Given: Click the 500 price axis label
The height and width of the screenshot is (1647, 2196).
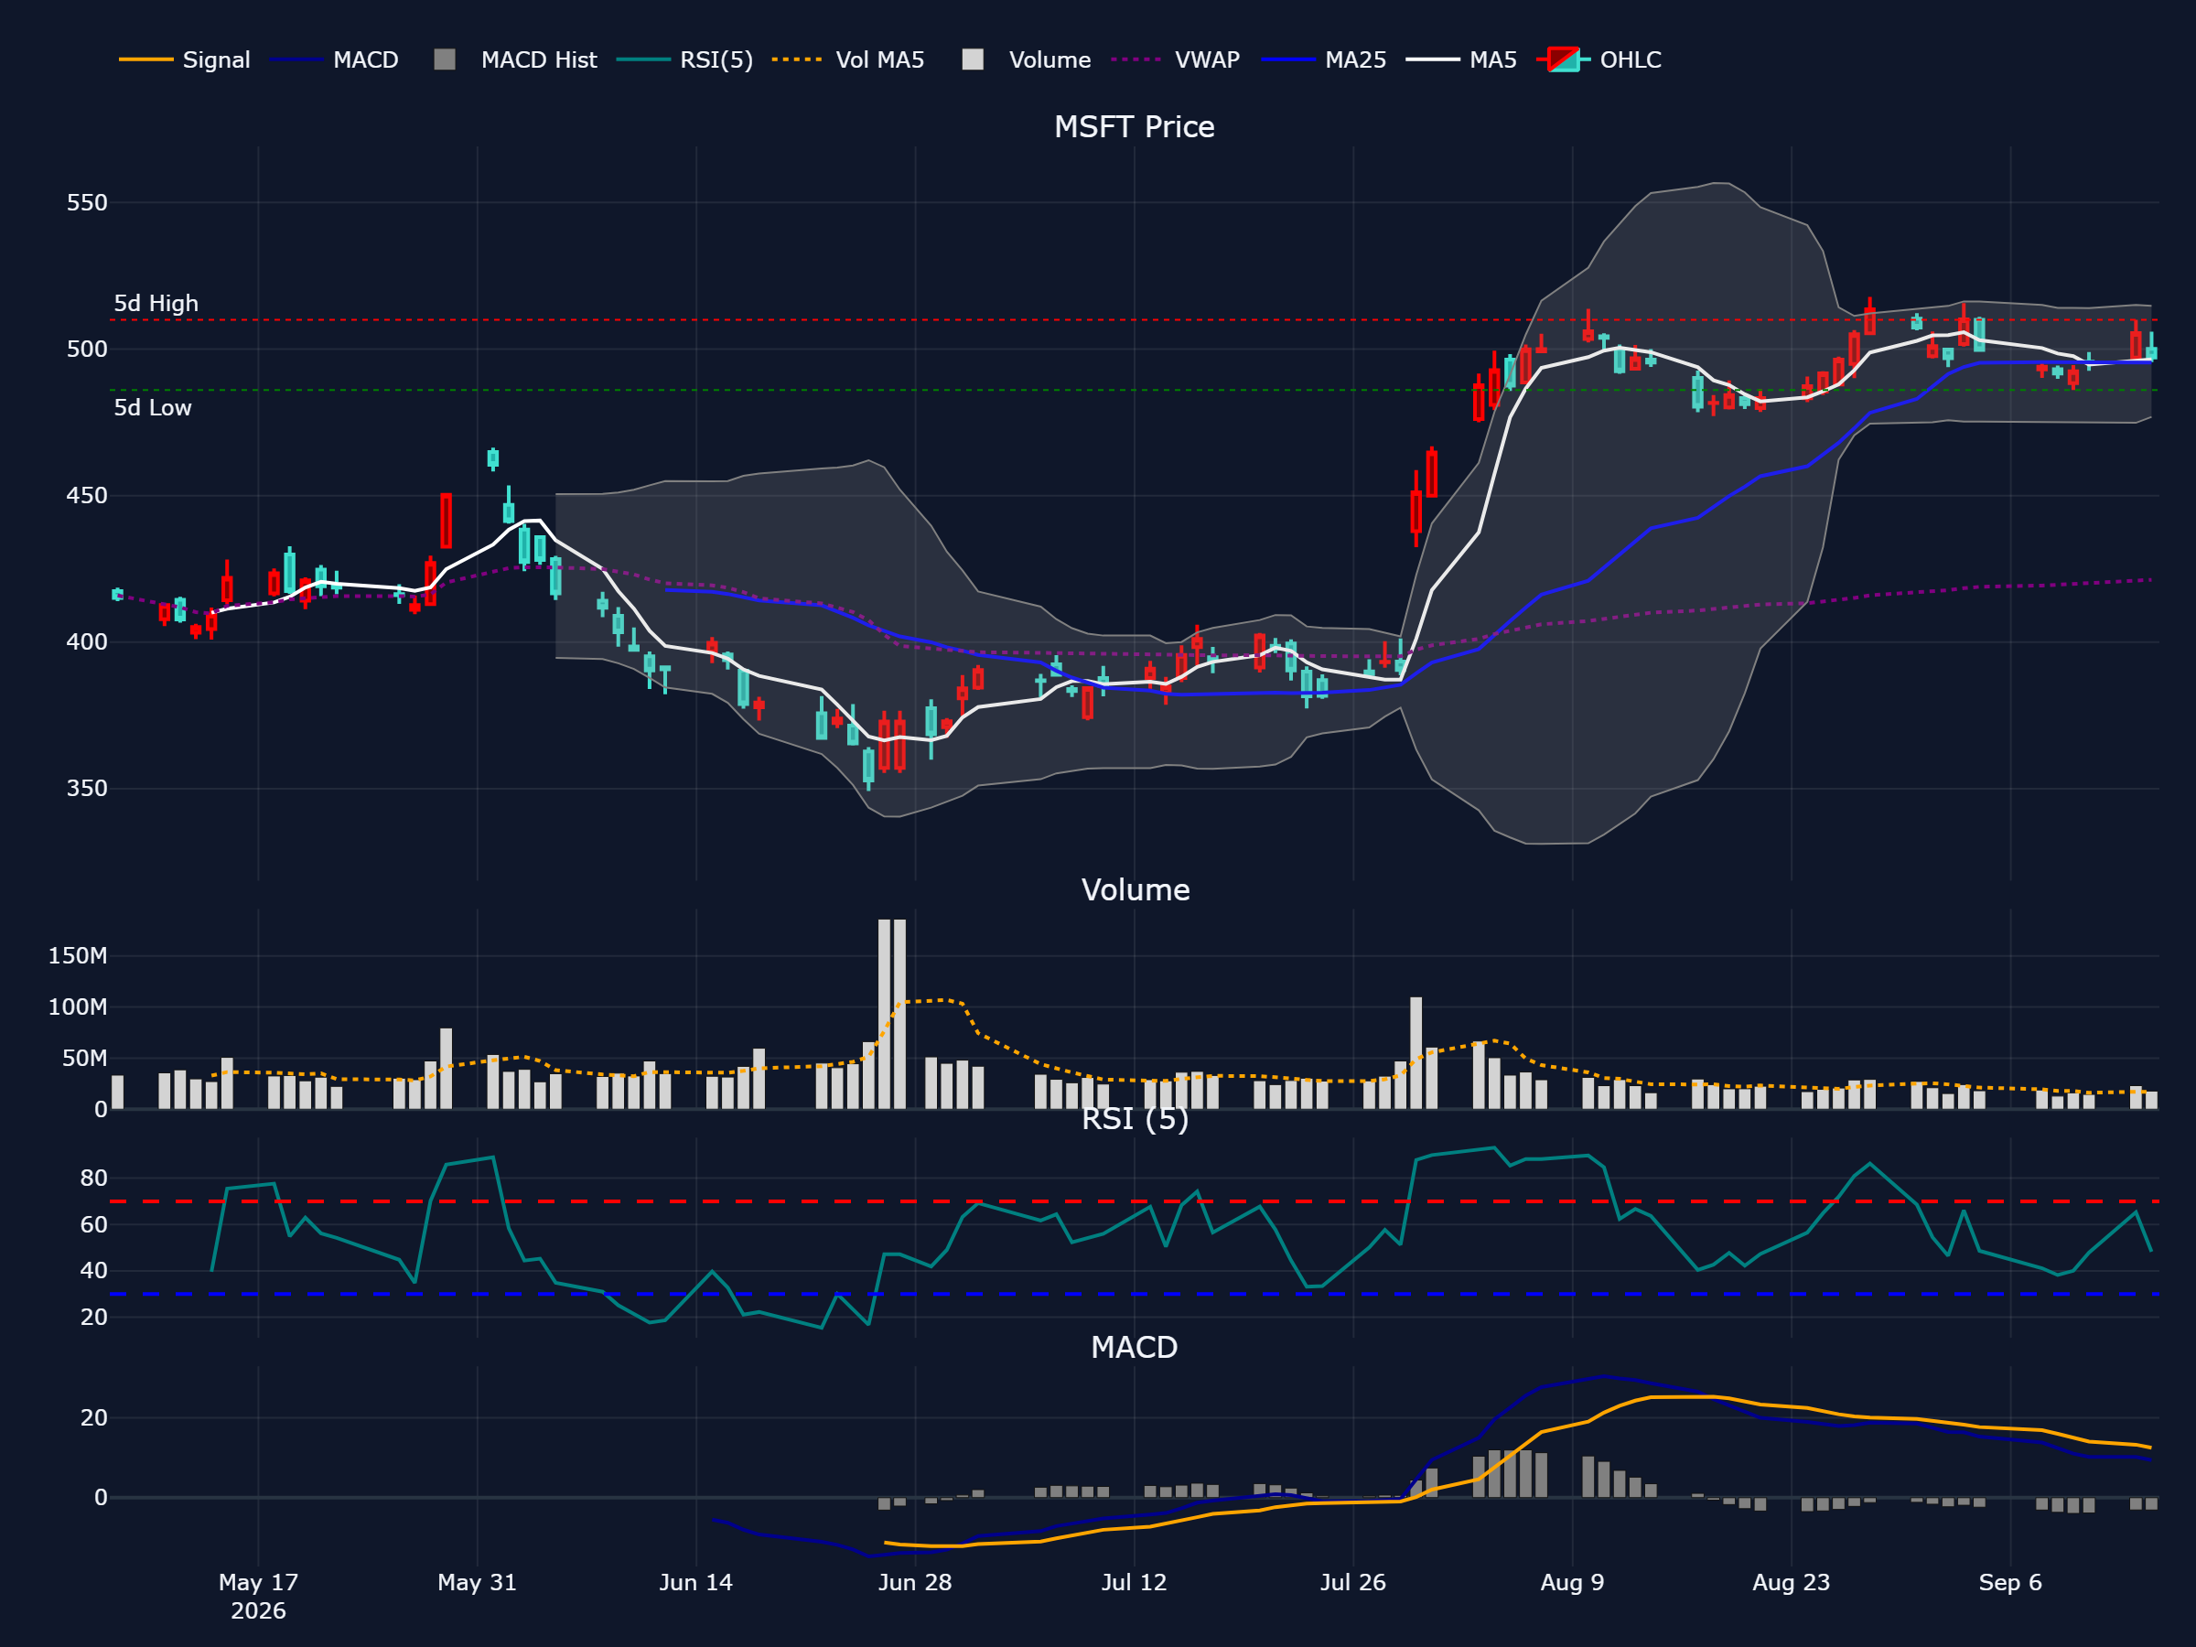Looking at the screenshot, I should pyautogui.click(x=86, y=350).
